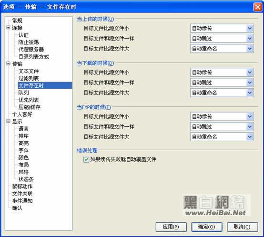Open the 鼠标动作 settings page
The height and width of the screenshot is (237, 264).
(22, 186)
